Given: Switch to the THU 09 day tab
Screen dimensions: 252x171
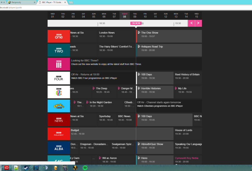Looking at the screenshot, I should pos(135,15).
